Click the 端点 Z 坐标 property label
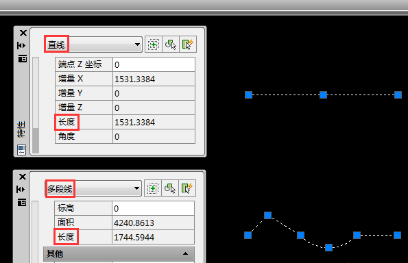 [x=80, y=64]
